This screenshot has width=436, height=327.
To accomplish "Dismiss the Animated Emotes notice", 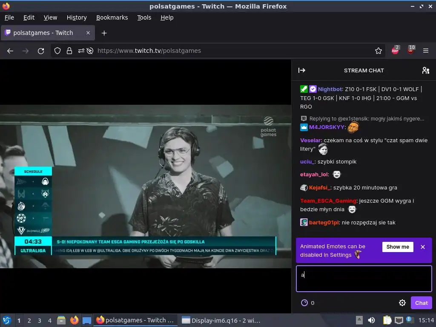I will coord(423,247).
